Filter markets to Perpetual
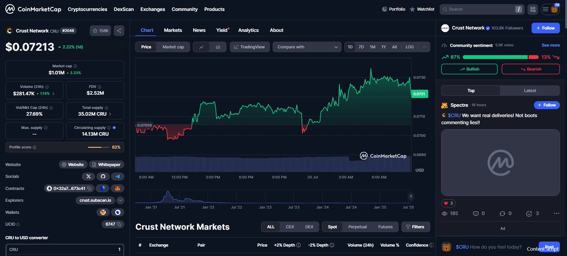Screen dimensions: 567x256 pyautogui.click(x=357, y=227)
